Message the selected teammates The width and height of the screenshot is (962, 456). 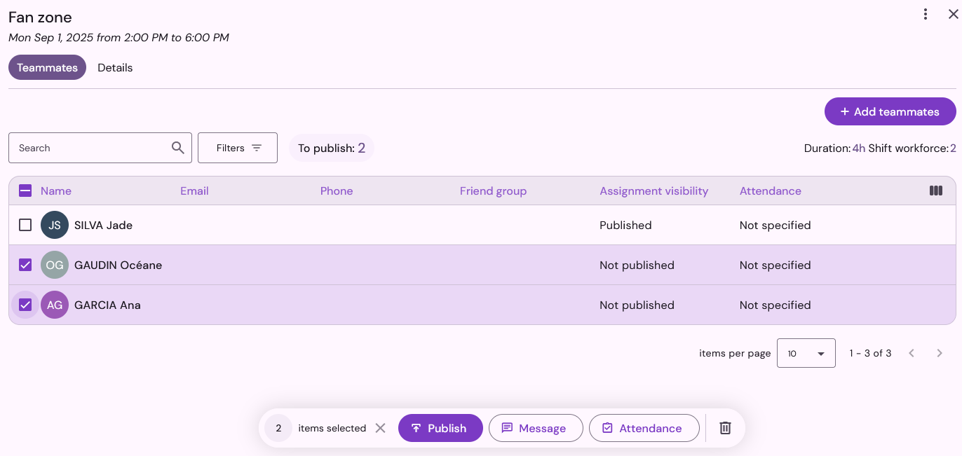pyautogui.click(x=536, y=428)
